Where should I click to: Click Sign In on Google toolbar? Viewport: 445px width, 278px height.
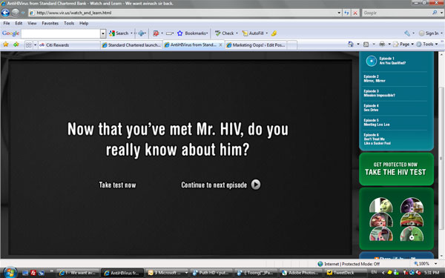click(429, 33)
